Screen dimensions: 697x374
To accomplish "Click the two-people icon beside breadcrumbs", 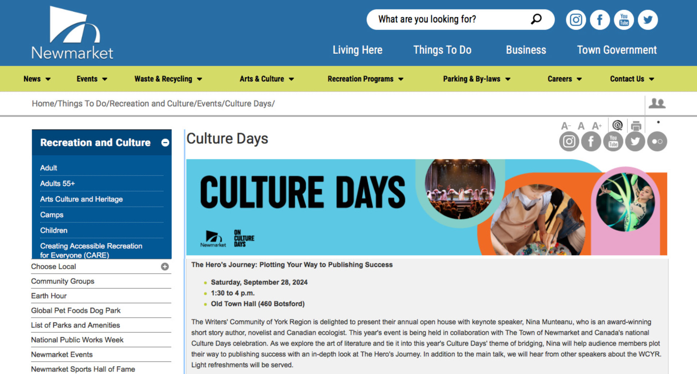I will (x=657, y=104).
